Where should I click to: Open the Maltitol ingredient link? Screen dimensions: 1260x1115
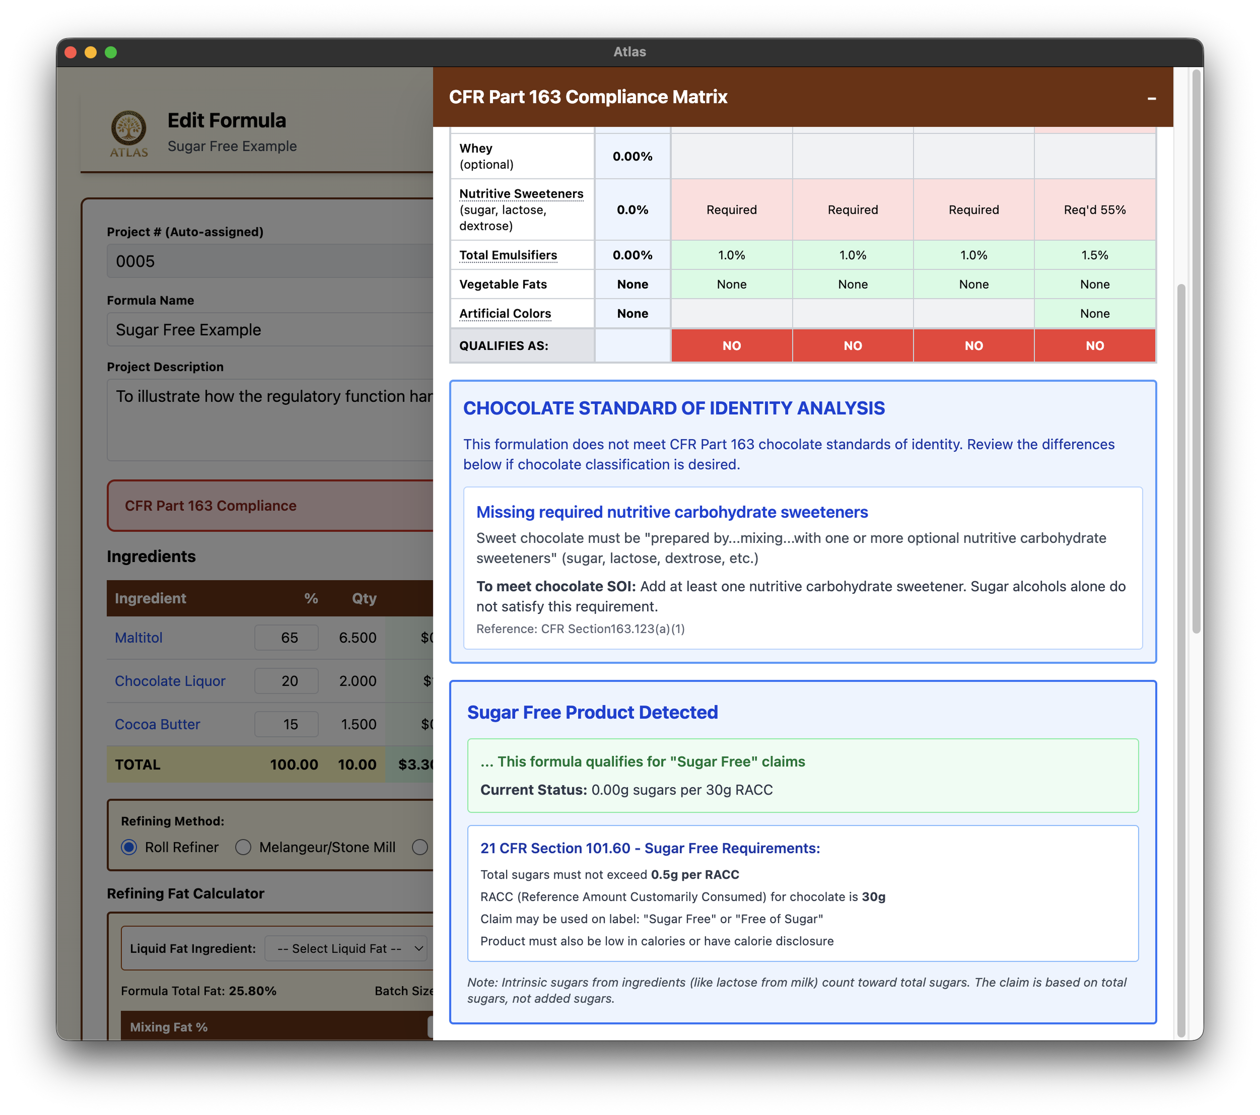tap(138, 638)
